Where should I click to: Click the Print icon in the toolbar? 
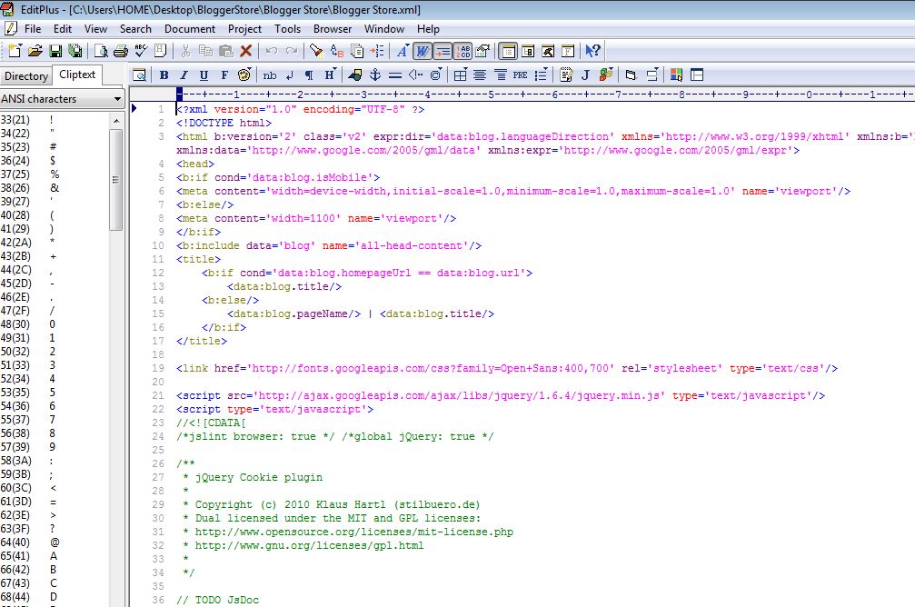122,51
